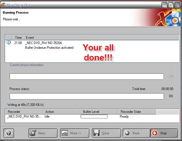182x141 pixels.
Task: Click the info icon beside 21:00 event
Action: [x=9, y=43]
